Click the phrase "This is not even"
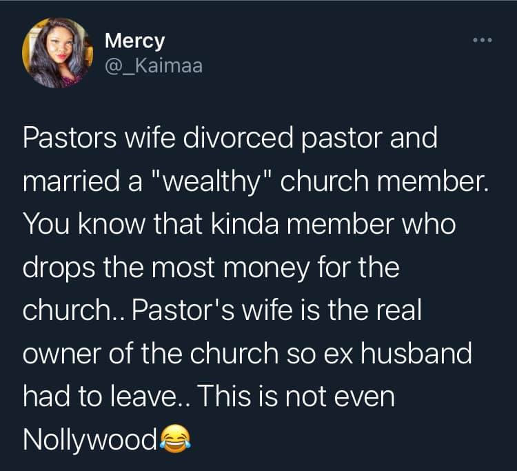 (296, 397)
